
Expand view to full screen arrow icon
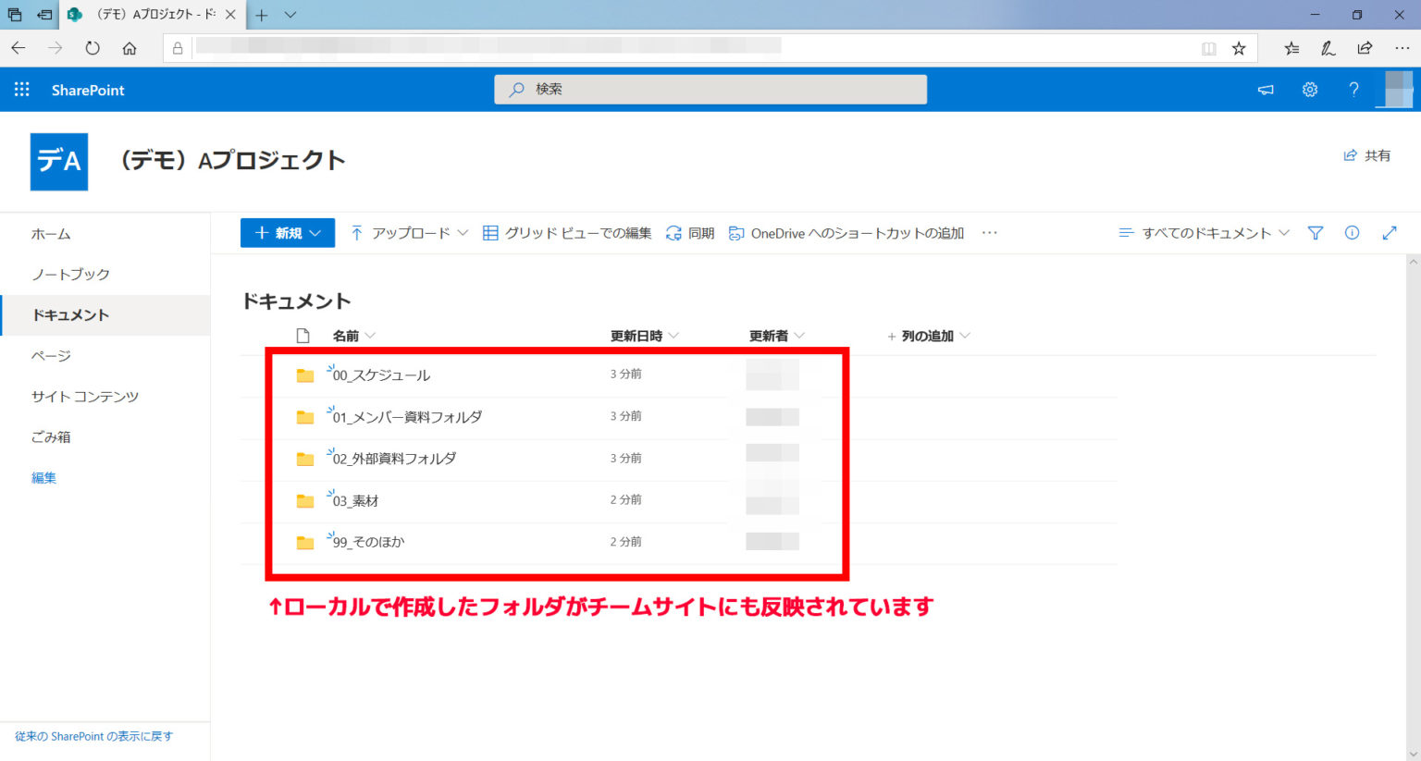[x=1390, y=233]
